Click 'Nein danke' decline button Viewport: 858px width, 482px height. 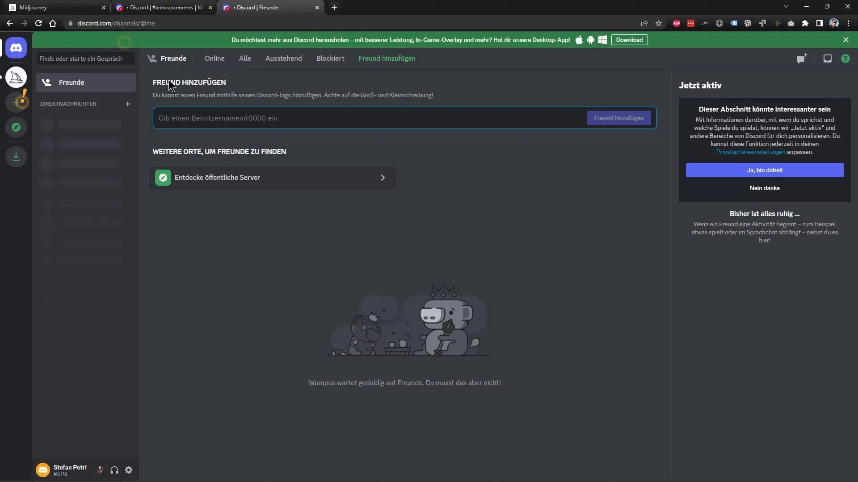point(764,188)
